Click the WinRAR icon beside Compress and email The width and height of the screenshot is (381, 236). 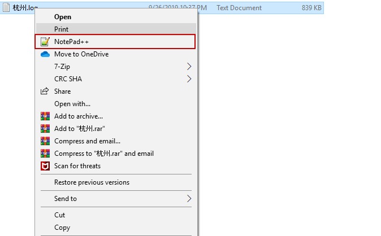(x=45, y=141)
